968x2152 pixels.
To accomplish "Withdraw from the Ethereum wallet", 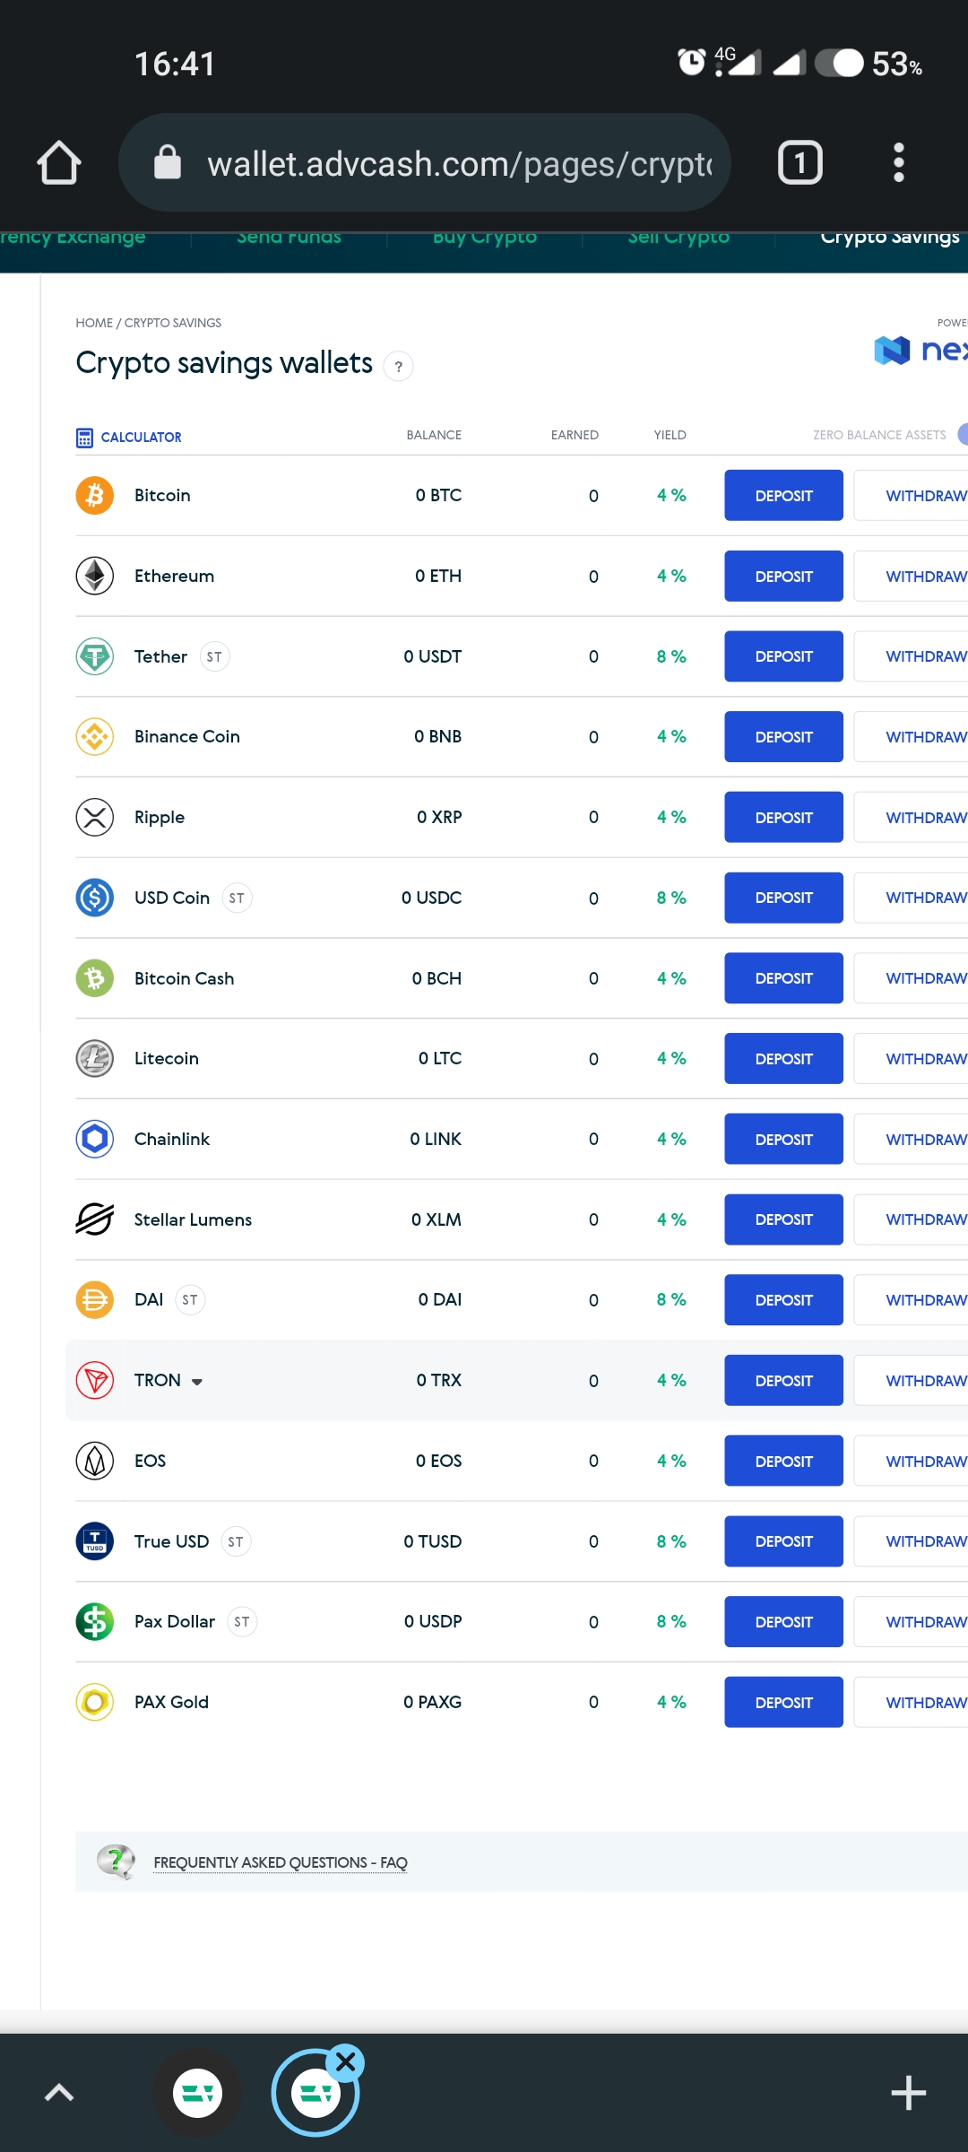I will tap(912, 576).
